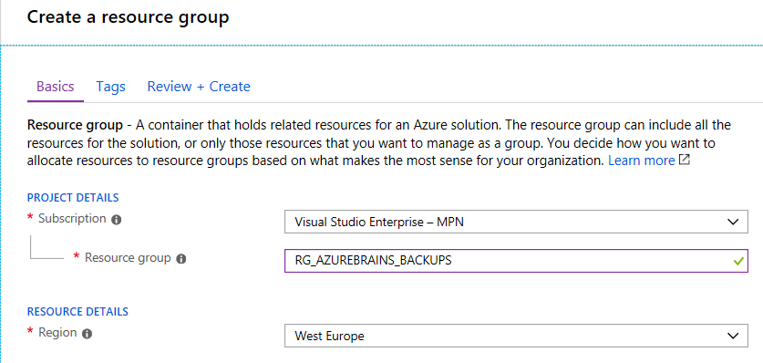Click the RESOURCE DETAILS heading
763x363 pixels.
pos(77,311)
